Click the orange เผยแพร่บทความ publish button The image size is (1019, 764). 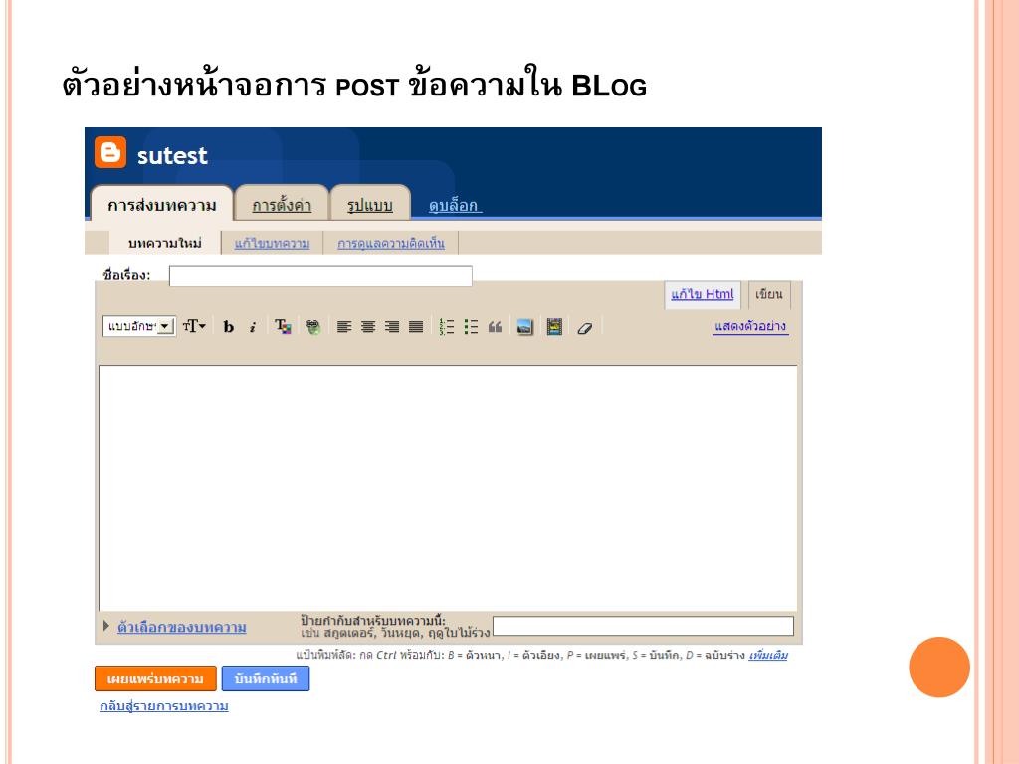pyautogui.click(x=155, y=678)
